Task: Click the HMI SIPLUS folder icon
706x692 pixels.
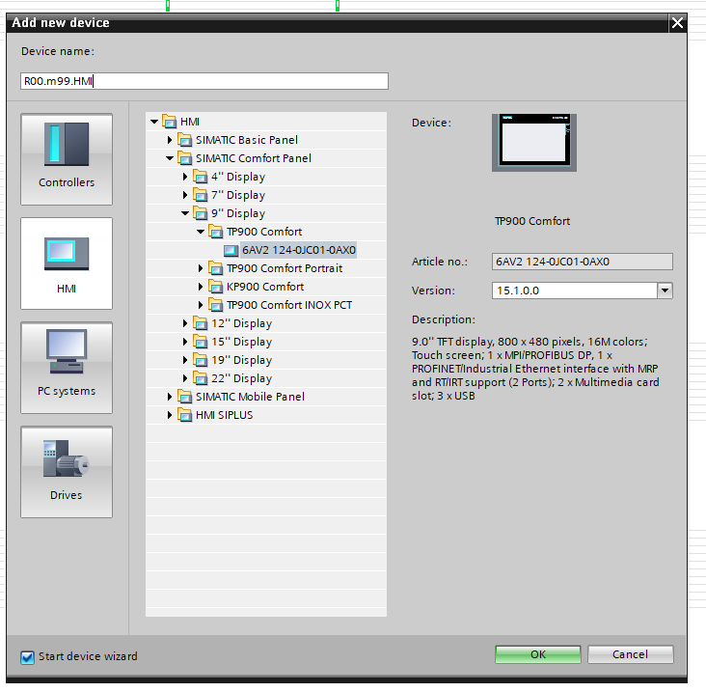Action: [185, 415]
